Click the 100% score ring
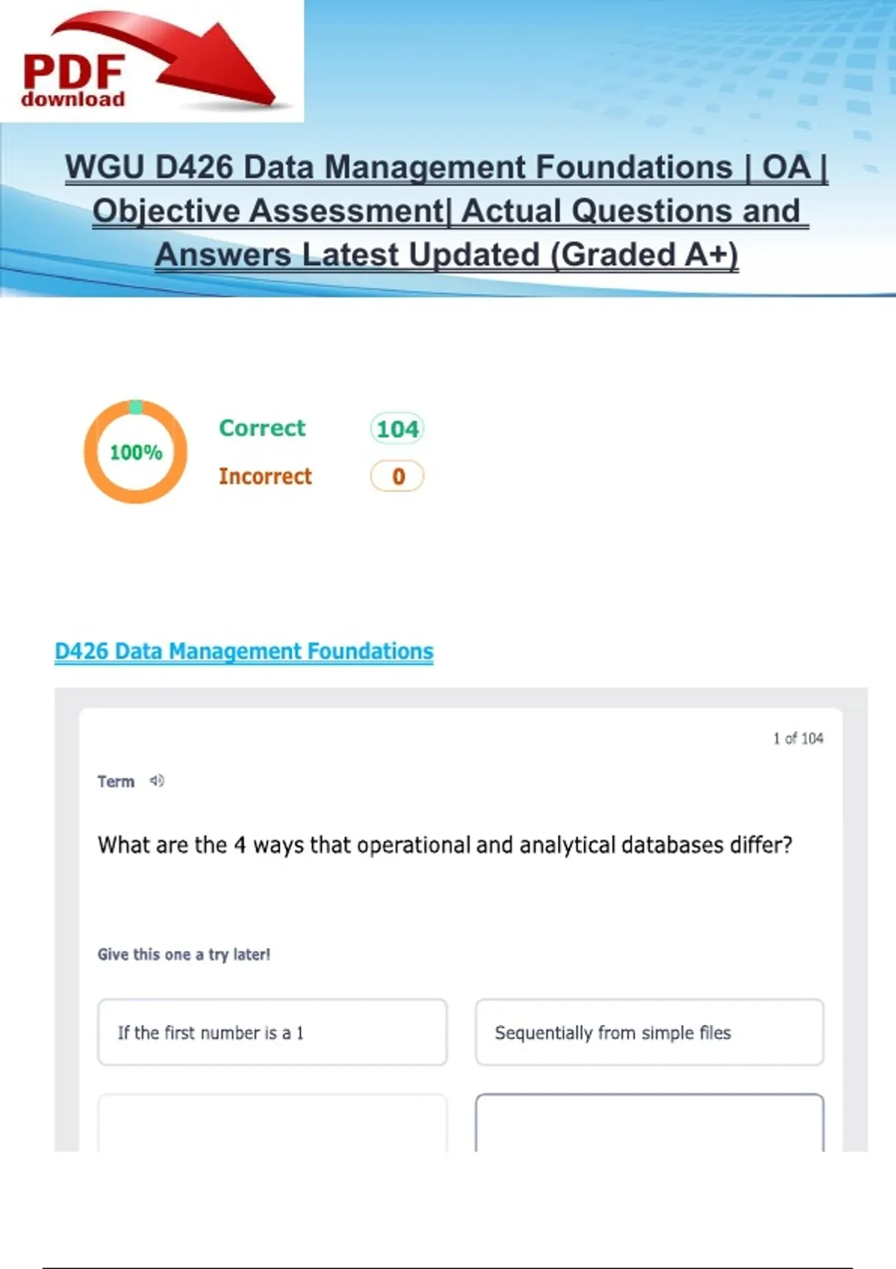896x1269 pixels. click(135, 452)
